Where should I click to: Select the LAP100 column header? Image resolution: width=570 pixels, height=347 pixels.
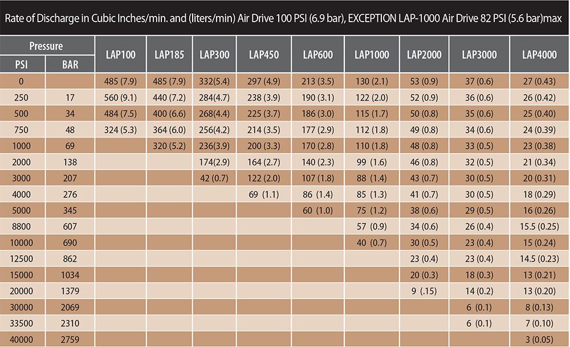pos(120,53)
